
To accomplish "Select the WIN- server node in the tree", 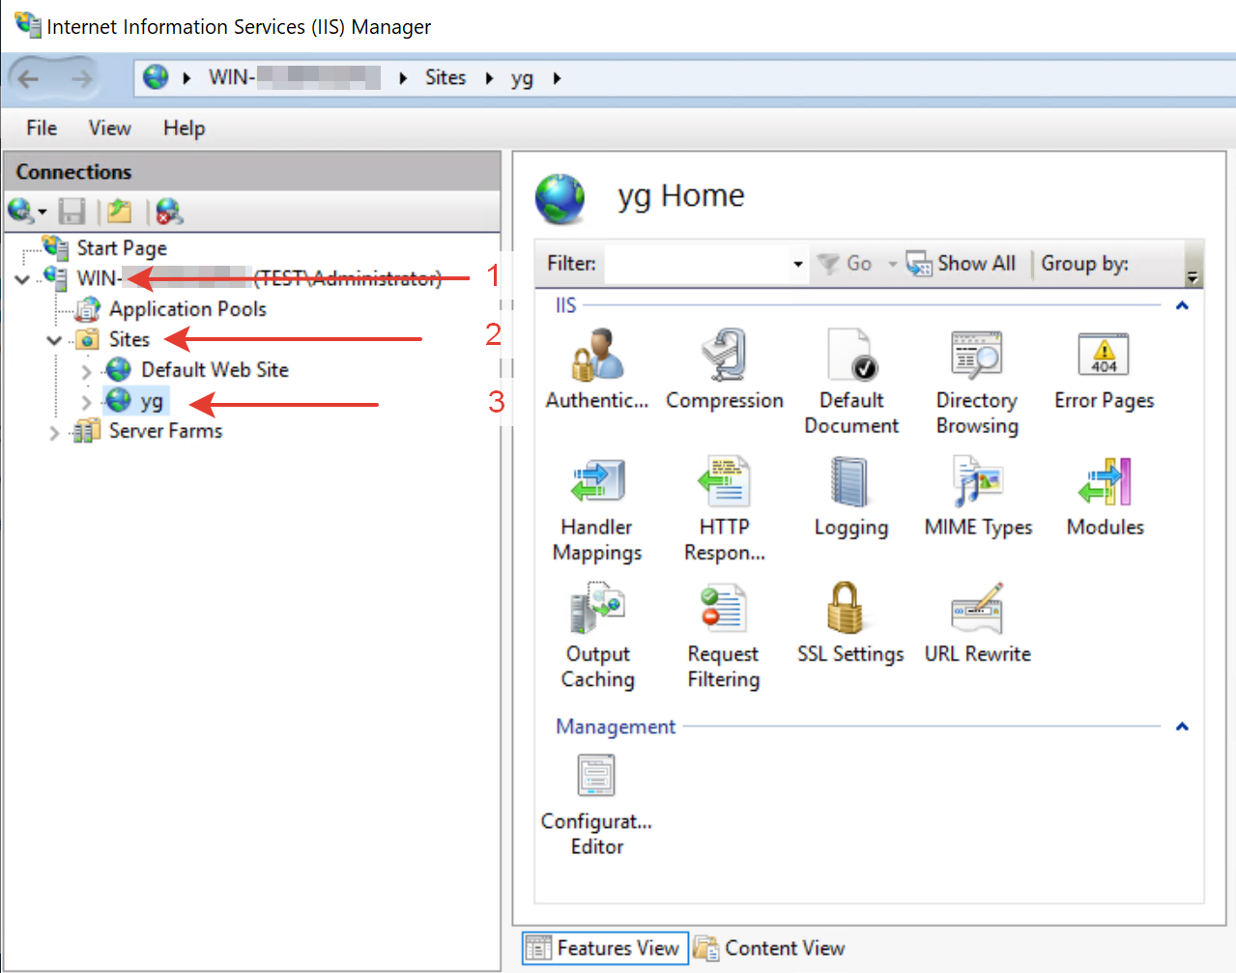I will point(259,278).
